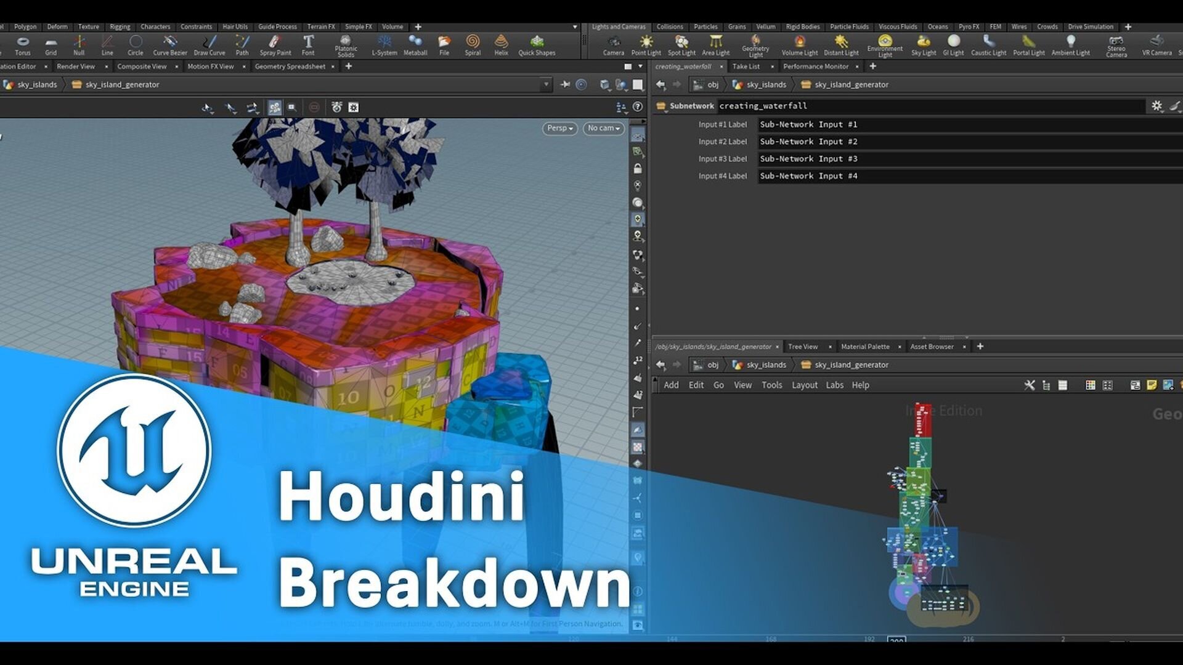Toggle viewport lock icon in display sidebar
This screenshot has height=665, width=1183.
pyautogui.click(x=638, y=169)
